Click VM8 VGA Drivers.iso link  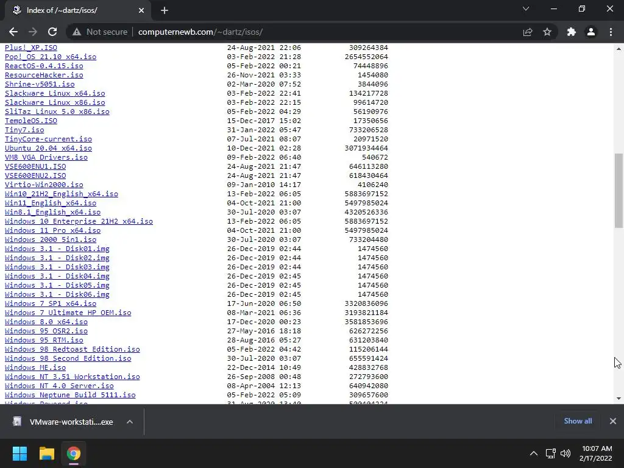tap(46, 157)
